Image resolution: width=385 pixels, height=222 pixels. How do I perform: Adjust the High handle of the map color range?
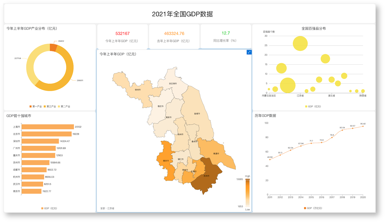coord(248,180)
